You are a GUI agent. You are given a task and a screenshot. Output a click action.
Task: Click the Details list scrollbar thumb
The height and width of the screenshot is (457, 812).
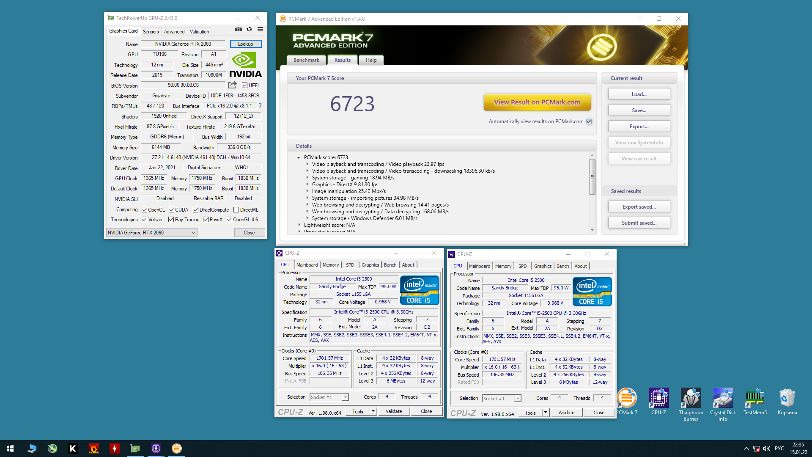[592, 177]
